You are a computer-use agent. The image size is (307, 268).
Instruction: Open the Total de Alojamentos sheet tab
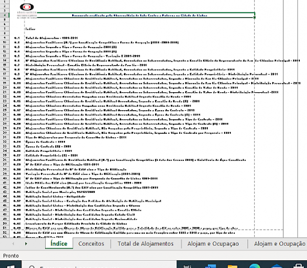145,244
